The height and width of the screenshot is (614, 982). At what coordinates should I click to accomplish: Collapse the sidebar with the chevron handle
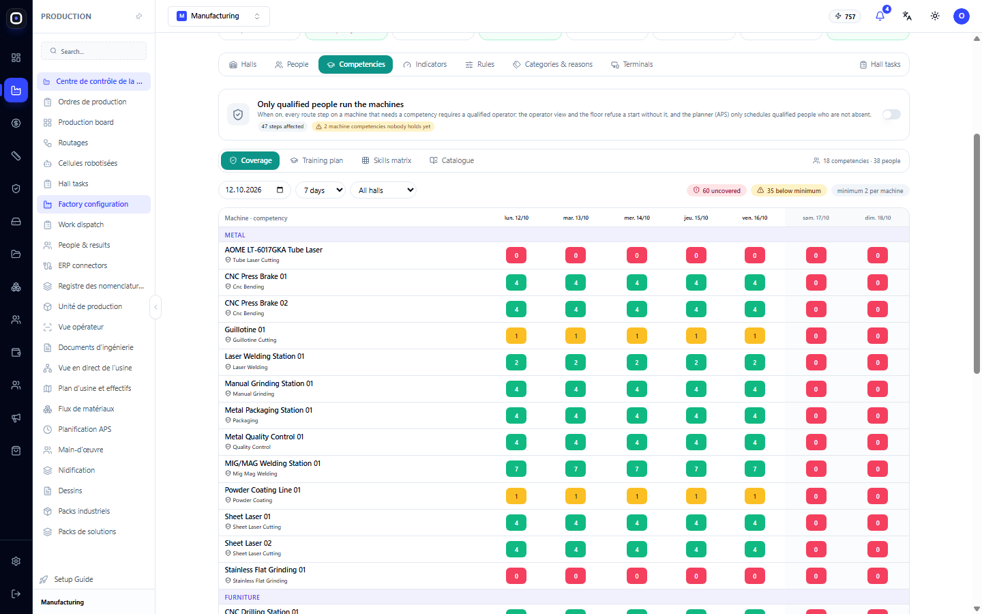click(x=155, y=307)
